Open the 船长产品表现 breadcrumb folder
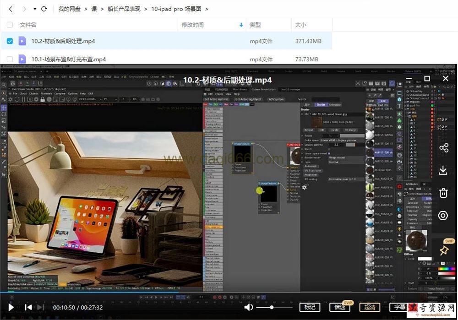 (x=124, y=9)
